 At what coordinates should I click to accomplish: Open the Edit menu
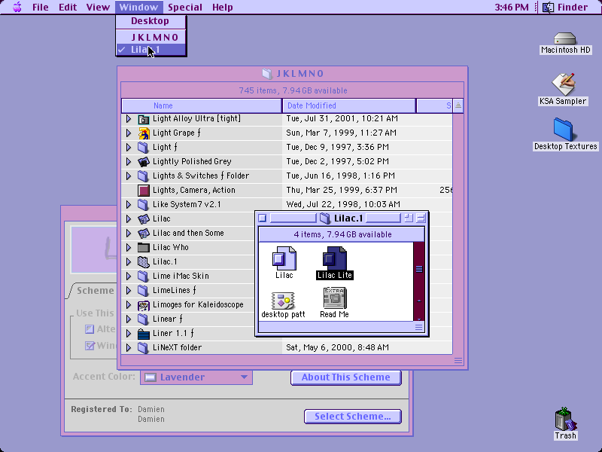tap(68, 7)
